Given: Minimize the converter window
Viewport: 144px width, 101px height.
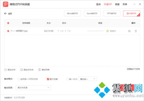Looking at the screenshot, I should [135, 4].
